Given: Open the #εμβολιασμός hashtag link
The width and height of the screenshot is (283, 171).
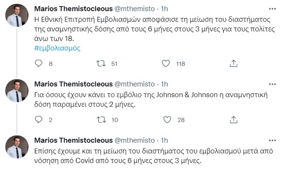Looking at the screenshot, I should [x=57, y=48].
